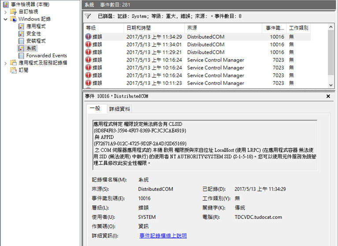Screen dimensions: 338x246
Task: Click event list scrollbar down arrow
Action: point(331,85)
